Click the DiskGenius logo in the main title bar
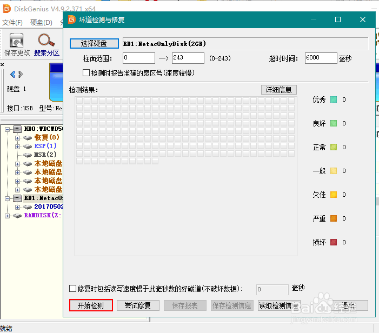379x333 pixels. click(7, 9)
